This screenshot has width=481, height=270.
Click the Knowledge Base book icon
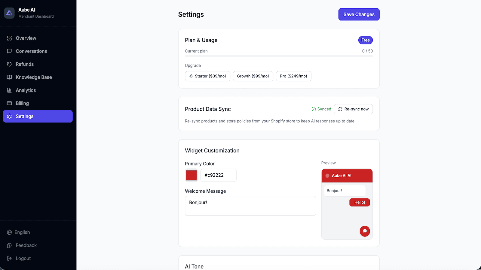click(x=9, y=77)
